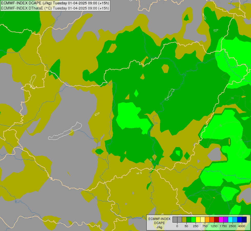Click the legend label 'ECMWF-INDEX'

click(159, 219)
